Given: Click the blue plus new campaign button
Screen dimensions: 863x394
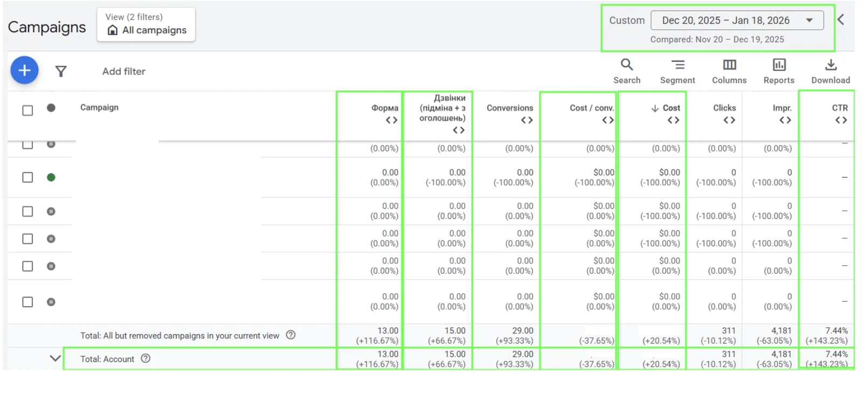Looking at the screenshot, I should point(24,71).
